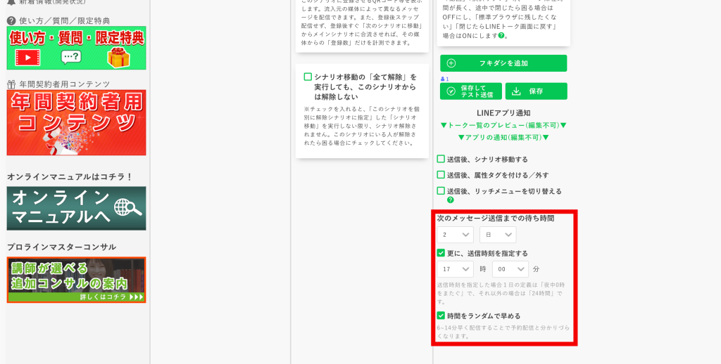Screen dimensions: 721x364
Task: Click the download icon on the 保存 button
Action: [516, 91]
